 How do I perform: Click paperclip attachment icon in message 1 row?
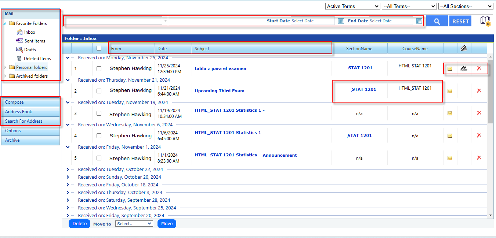pos(464,68)
